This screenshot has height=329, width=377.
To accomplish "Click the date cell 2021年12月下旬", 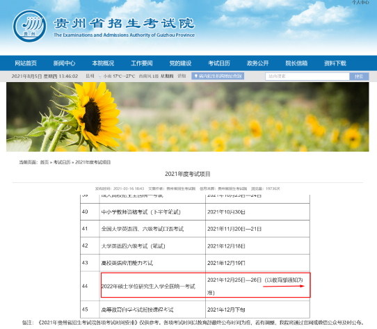I will pyautogui.click(x=257, y=310).
